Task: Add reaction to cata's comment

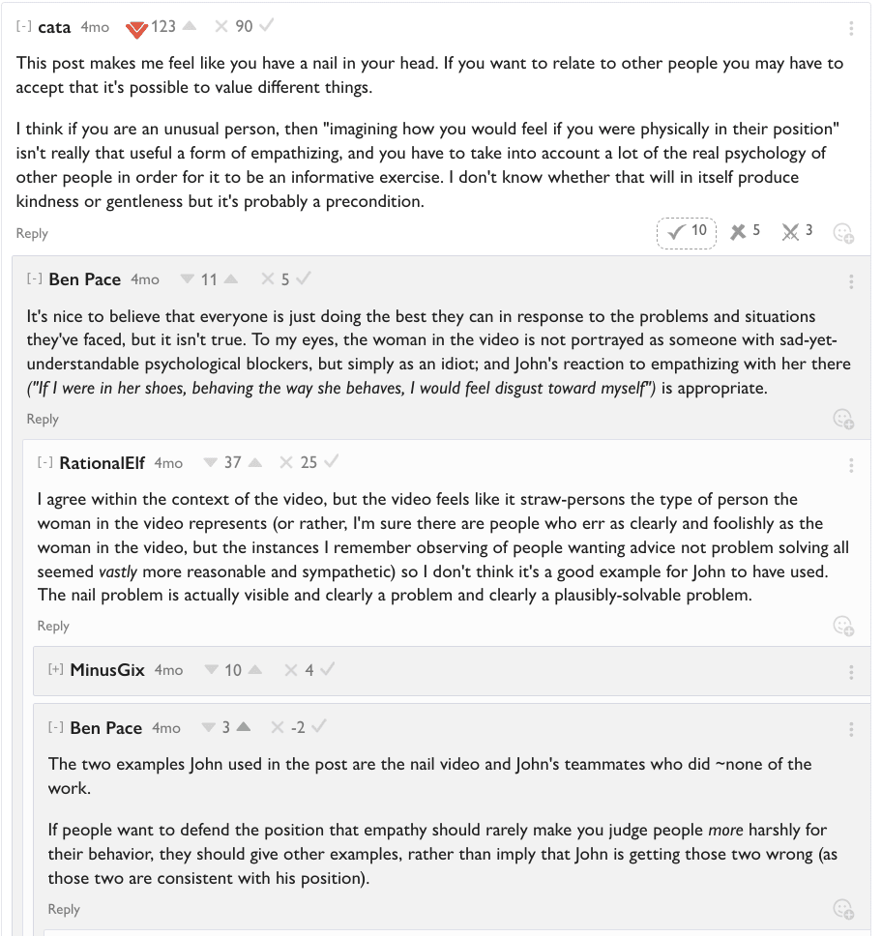Action: (x=843, y=233)
